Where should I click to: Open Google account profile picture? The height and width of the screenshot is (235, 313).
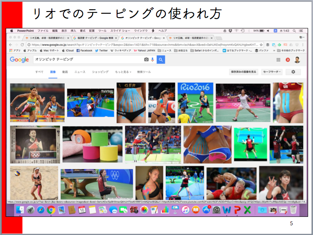click(x=297, y=60)
